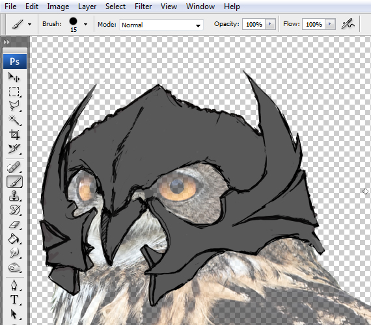
Task: Open the Select menu
Action: (115, 6)
